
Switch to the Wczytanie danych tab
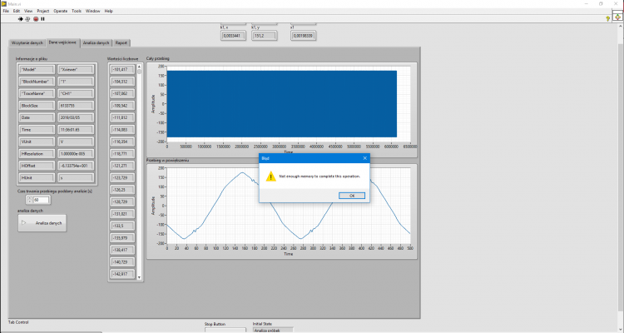coord(27,42)
